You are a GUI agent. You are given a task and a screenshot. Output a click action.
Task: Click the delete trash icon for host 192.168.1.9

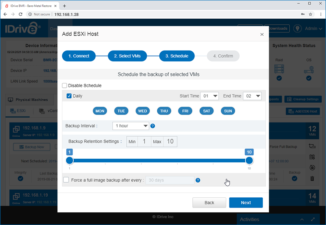[312, 178]
